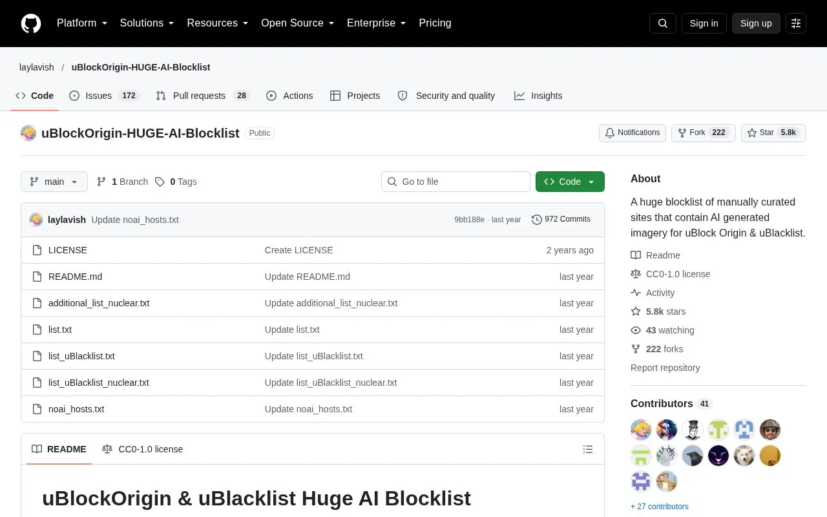Viewport: 827px width, 517px height.
Task: Click the cowboy hat contributor avatar
Action: click(770, 430)
